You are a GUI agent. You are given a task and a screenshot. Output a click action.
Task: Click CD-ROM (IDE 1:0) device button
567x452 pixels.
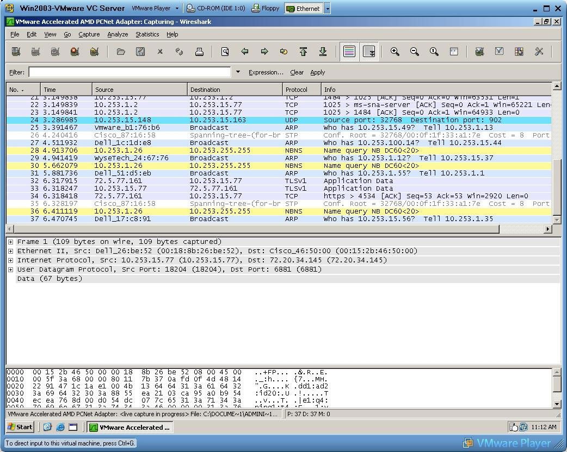pyautogui.click(x=216, y=8)
